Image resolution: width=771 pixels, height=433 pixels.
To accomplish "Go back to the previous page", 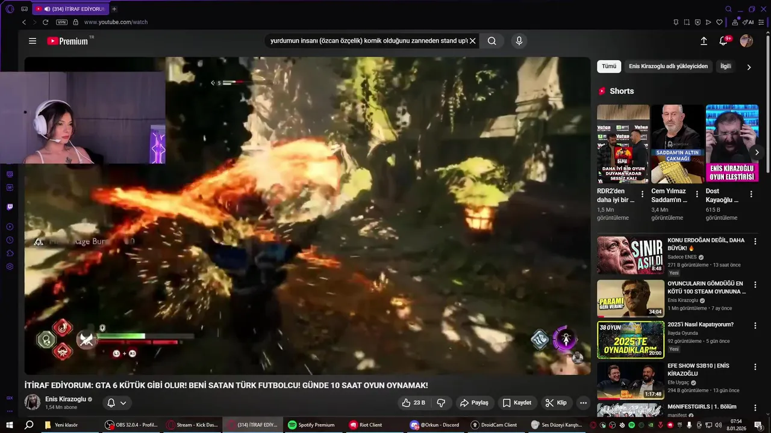I will point(24,22).
